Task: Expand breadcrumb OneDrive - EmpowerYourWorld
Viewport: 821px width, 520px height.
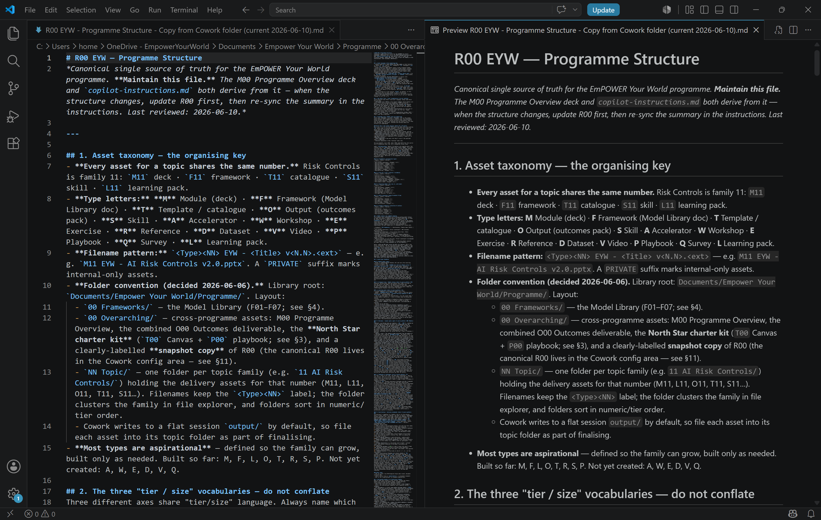Action: 158,46
